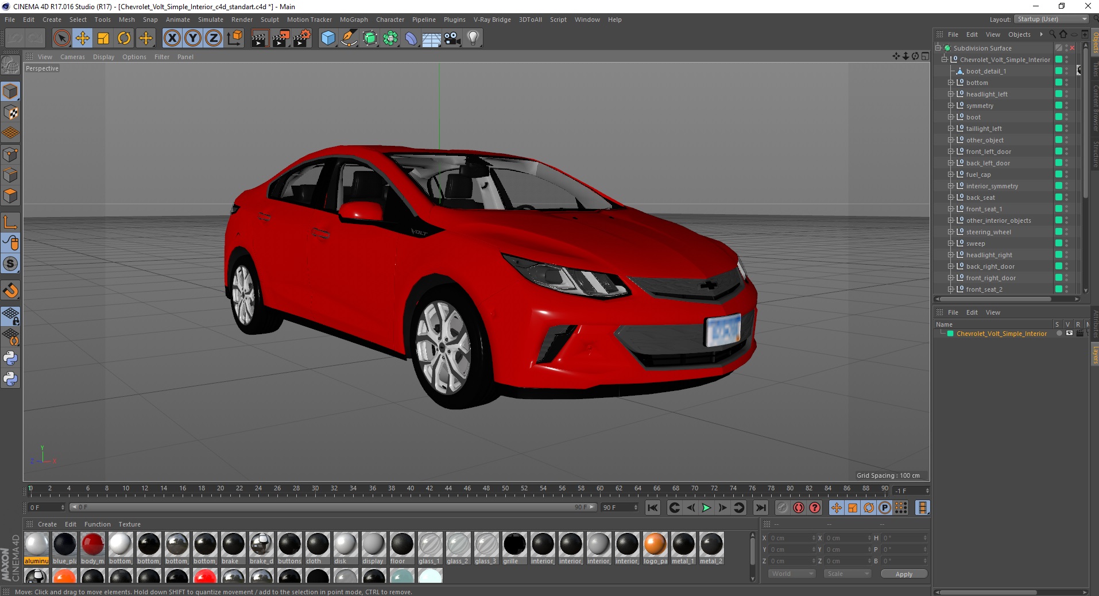This screenshot has height=596, width=1099.
Task: Activate the Live Selection arrow tool
Action: [62, 38]
